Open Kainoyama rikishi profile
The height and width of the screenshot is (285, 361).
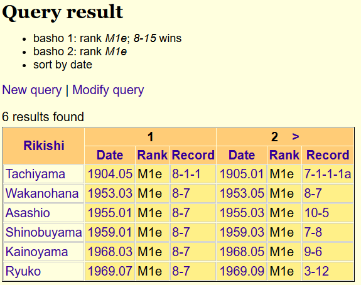pos(36,252)
